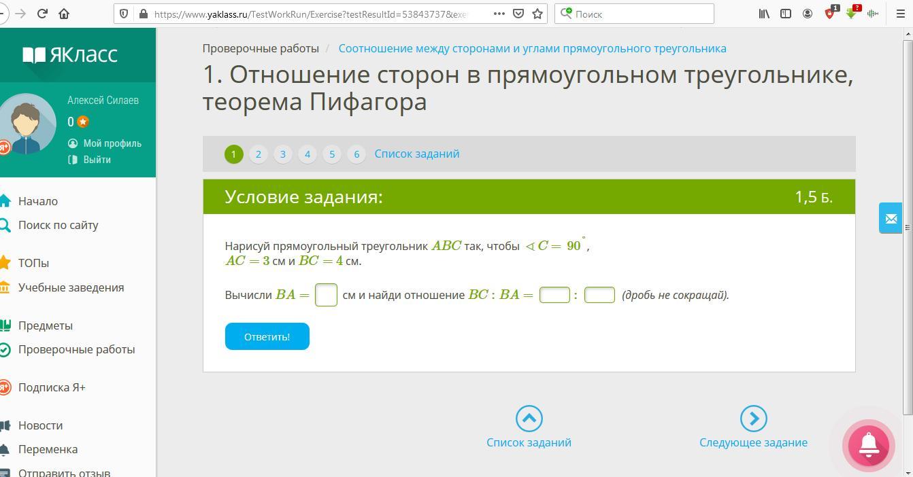Open Учебные заведения in the sidebar

pyautogui.click(x=71, y=287)
